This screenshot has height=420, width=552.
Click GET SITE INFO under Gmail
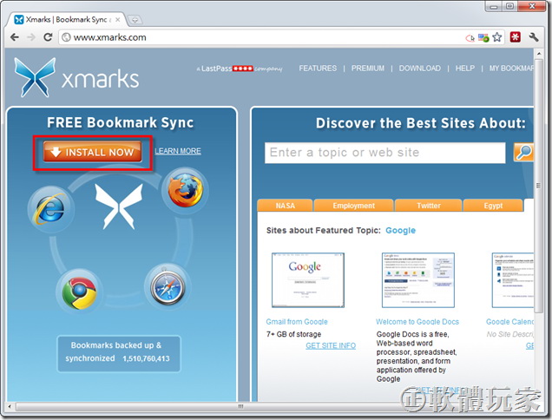point(331,345)
